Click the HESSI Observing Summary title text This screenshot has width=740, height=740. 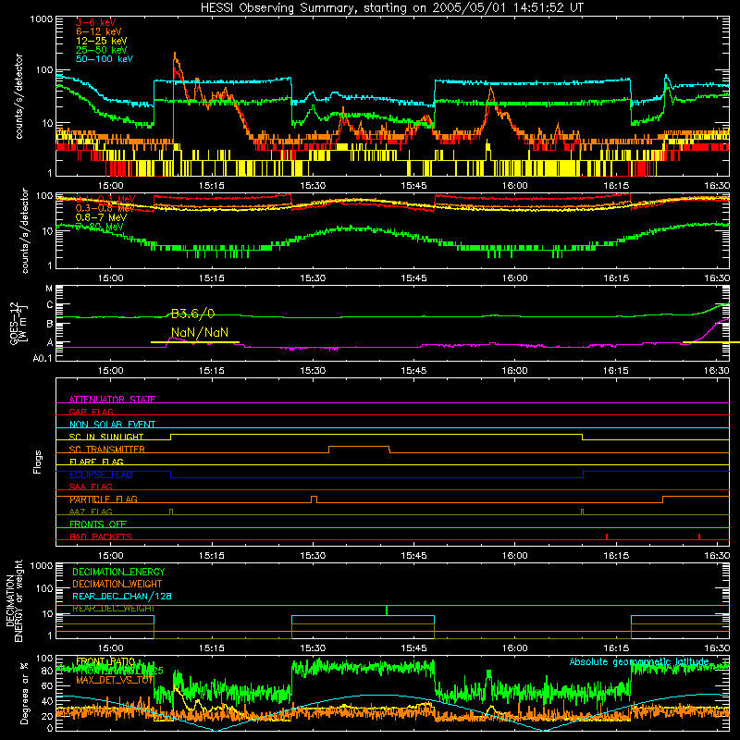tap(391, 7)
